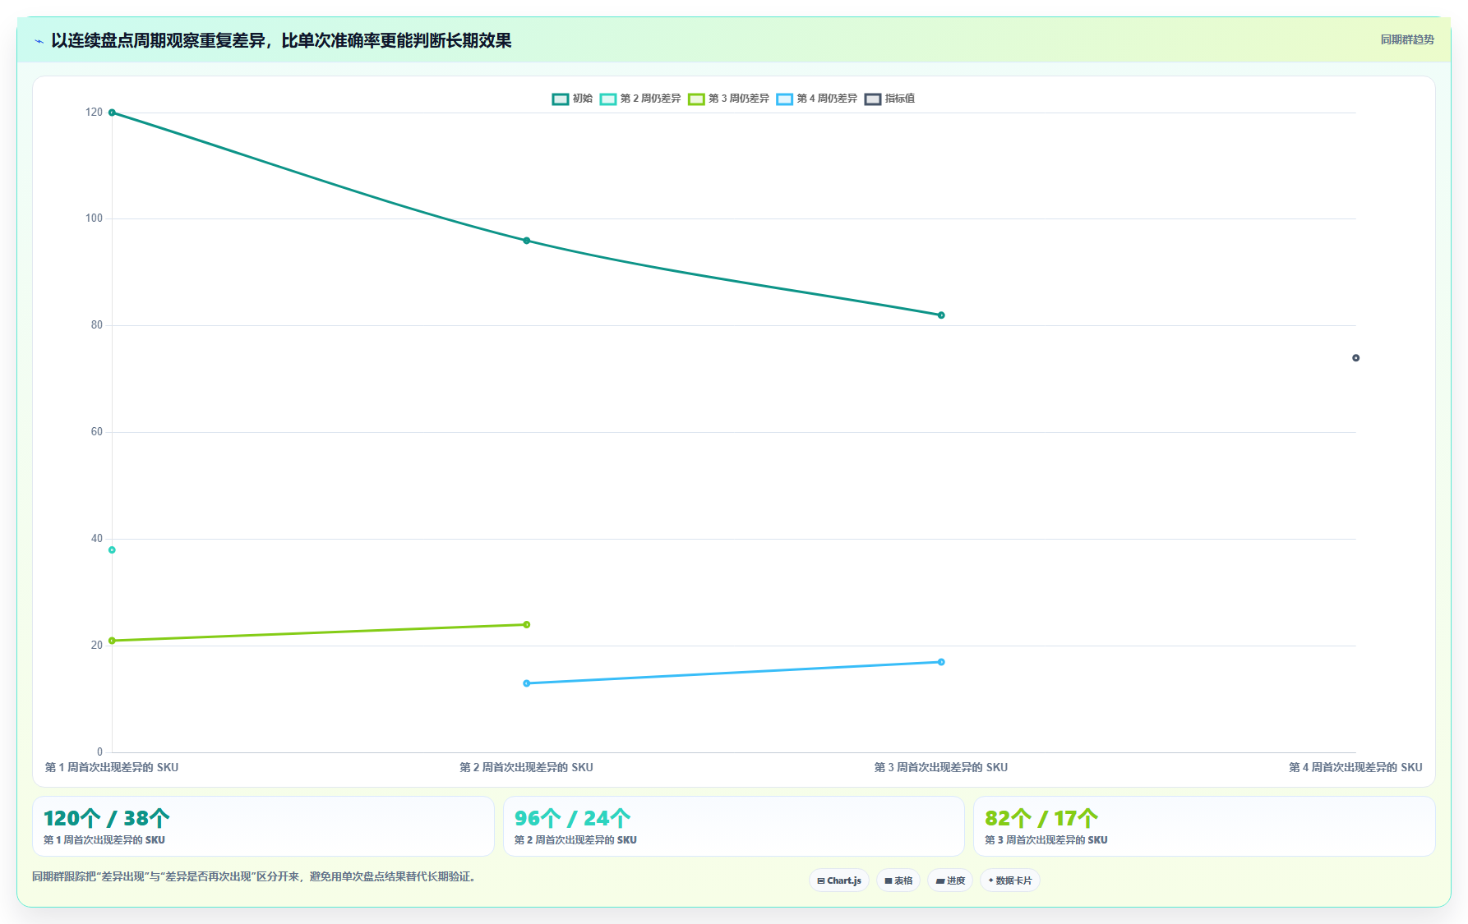Click x-axis label 第 1 周首次出现差异的 SKU

tap(112, 767)
